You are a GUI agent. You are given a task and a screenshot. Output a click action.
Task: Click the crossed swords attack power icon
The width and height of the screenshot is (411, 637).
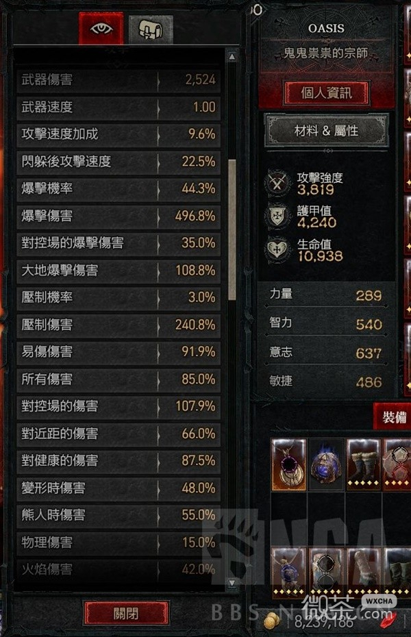277,184
